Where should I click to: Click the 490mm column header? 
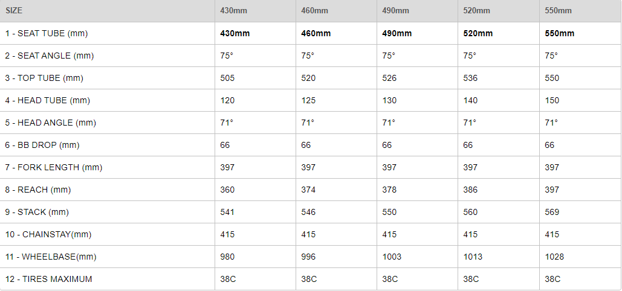click(x=396, y=11)
